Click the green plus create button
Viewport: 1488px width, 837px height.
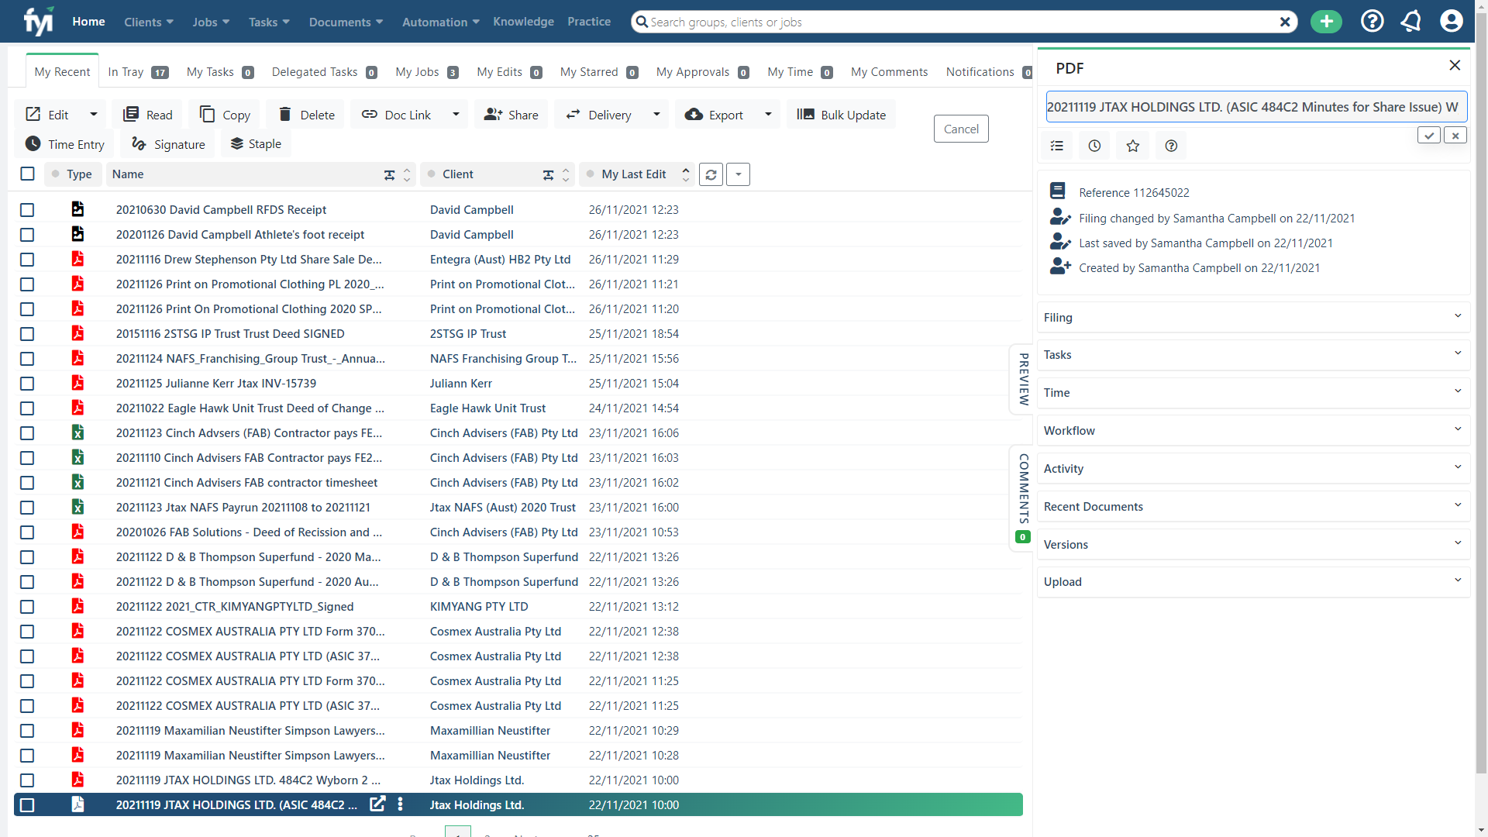click(x=1326, y=22)
